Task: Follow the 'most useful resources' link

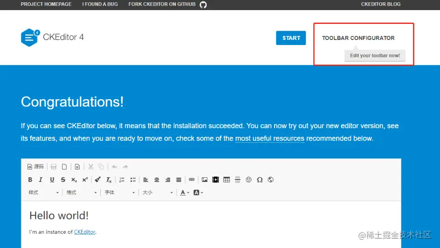Action: coord(270,138)
